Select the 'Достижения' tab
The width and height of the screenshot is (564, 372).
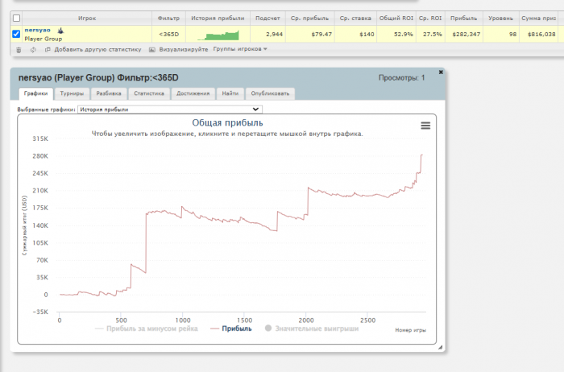coord(193,93)
